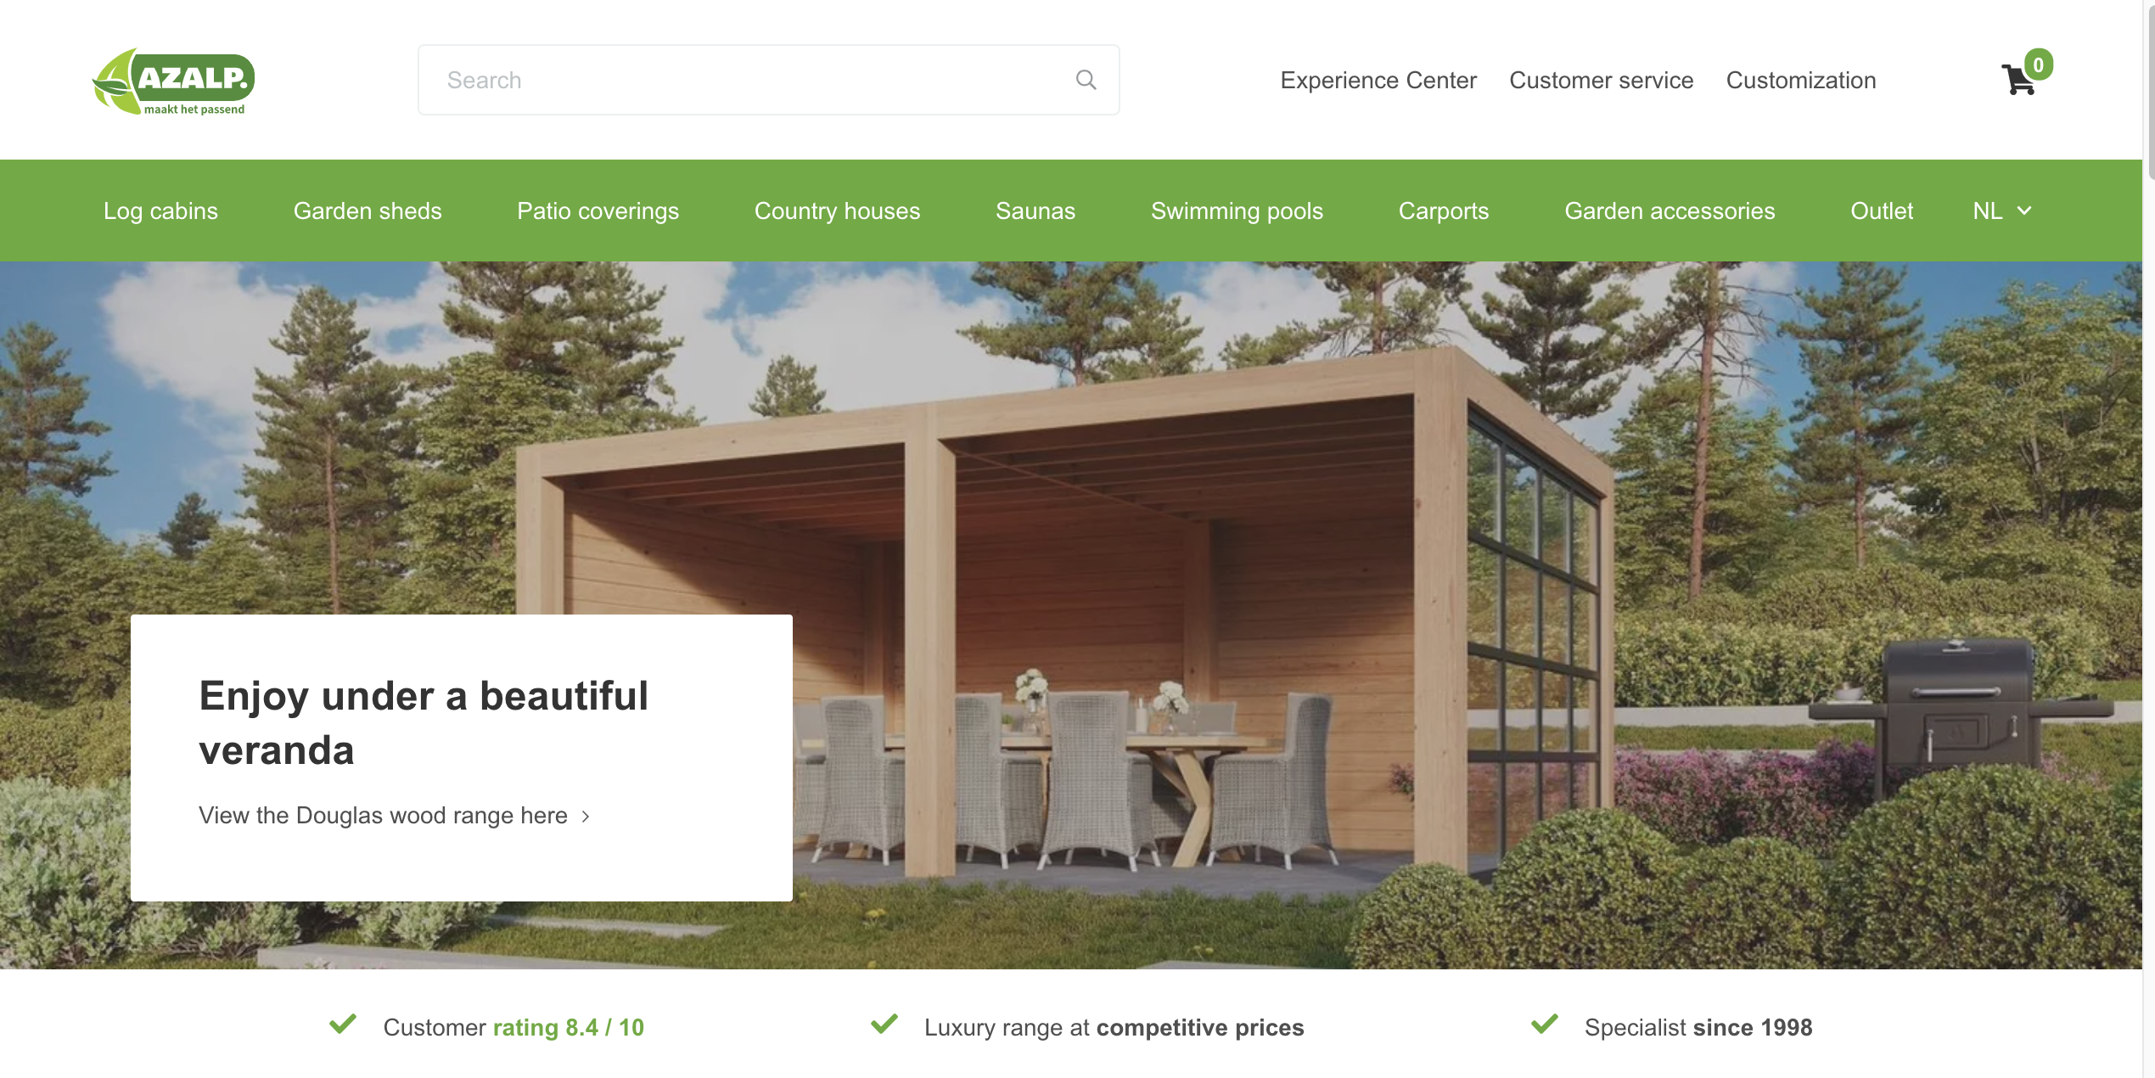Go to Swimming pools category
The width and height of the screenshot is (2155, 1078).
click(1237, 211)
